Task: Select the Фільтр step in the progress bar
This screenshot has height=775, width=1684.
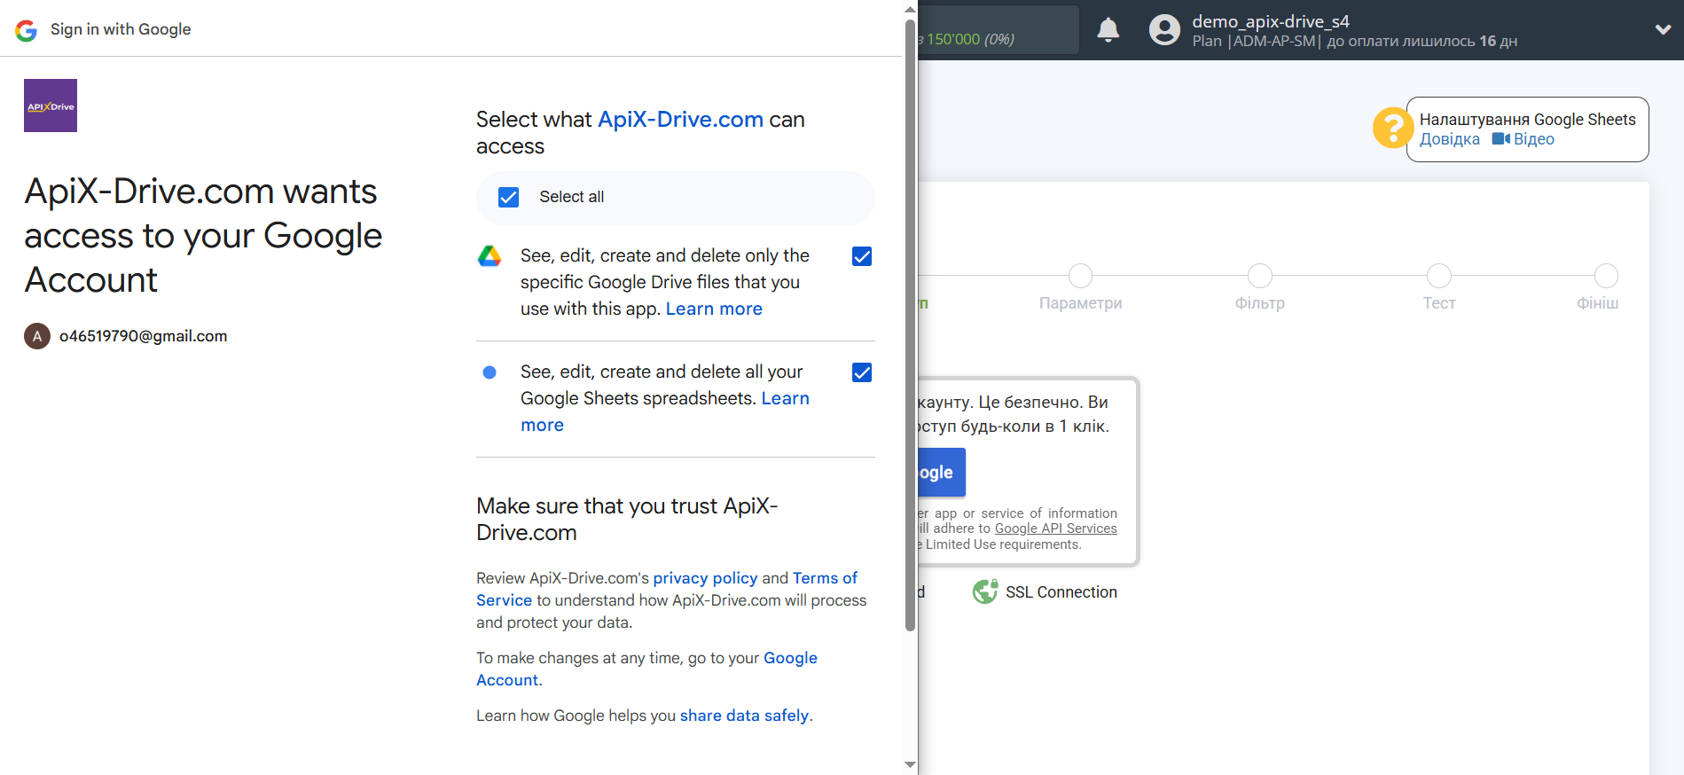Action: click(1259, 276)
